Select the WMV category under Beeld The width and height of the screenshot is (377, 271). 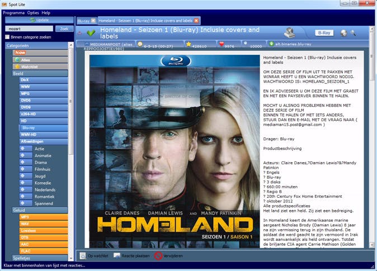point(43,87)
